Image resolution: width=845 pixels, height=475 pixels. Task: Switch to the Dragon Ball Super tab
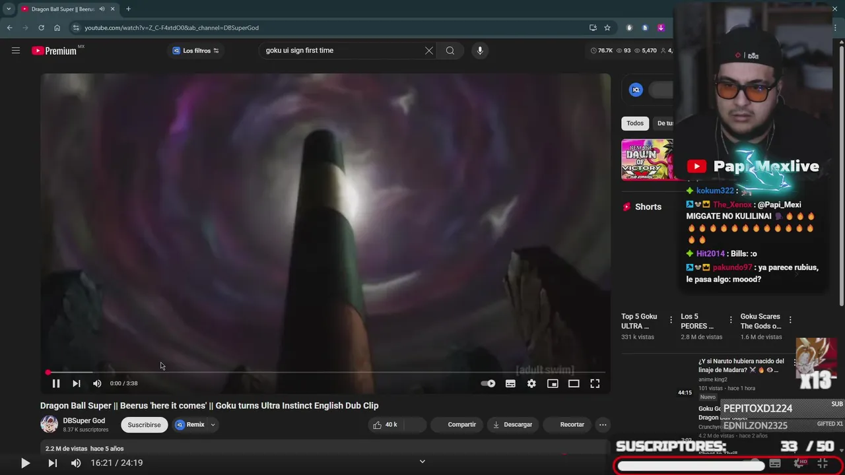point(63,9)
